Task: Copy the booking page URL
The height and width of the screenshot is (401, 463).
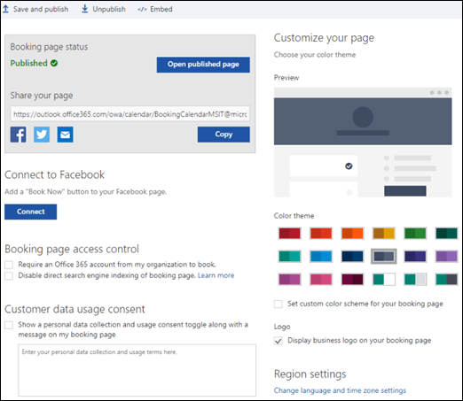Action: [x=224, y=135]
